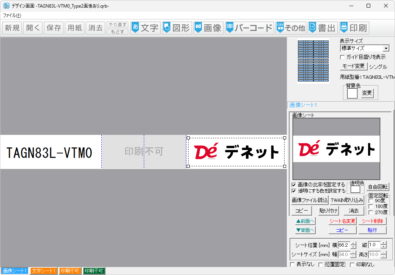
Task: Click the 書出 export button
Action: pyautogui.click(x=323, y=28)
